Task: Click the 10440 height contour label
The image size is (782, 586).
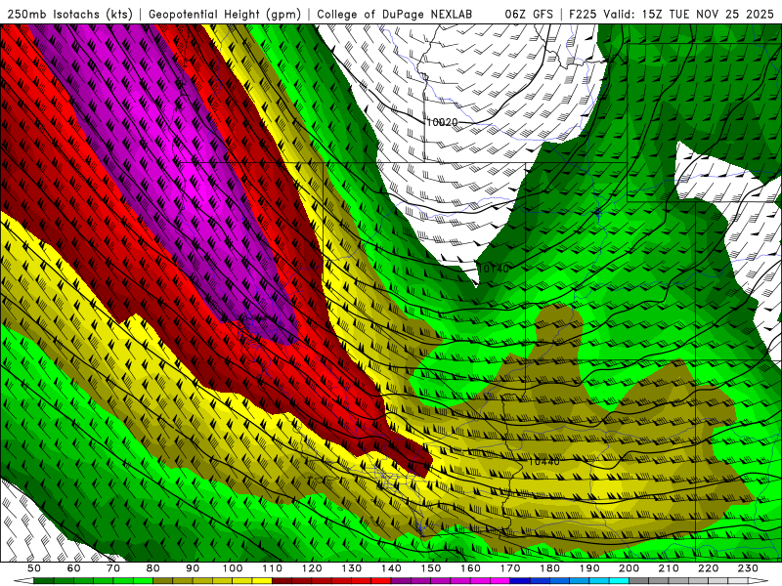Action: 543,461
